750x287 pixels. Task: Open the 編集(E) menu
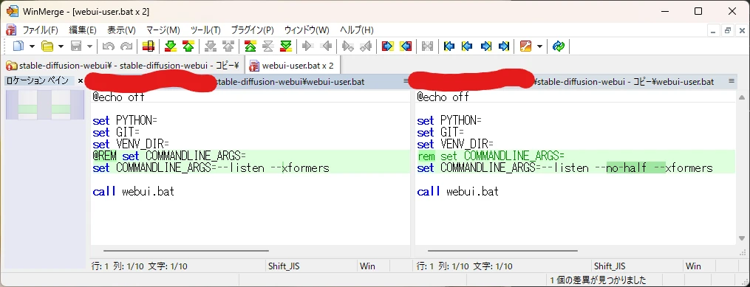point(83,30)
